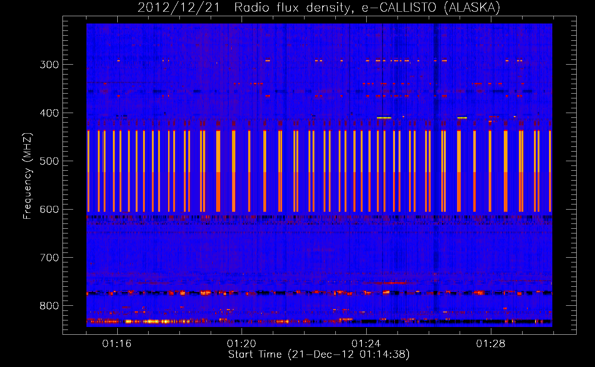Click the 800 frequency tick label
Viewport: 595px width, 367px height.
click(x=49, y=306)
